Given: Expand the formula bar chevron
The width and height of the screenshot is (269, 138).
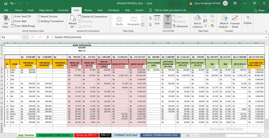Looking at the screenshot, I should click(x=266, y=37).
